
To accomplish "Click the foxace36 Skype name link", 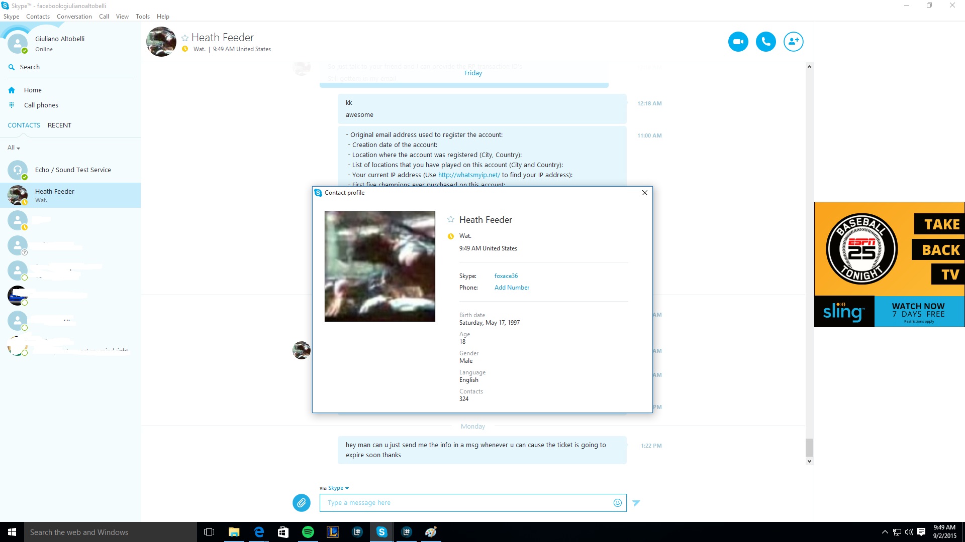I will [x=506, y=276].
